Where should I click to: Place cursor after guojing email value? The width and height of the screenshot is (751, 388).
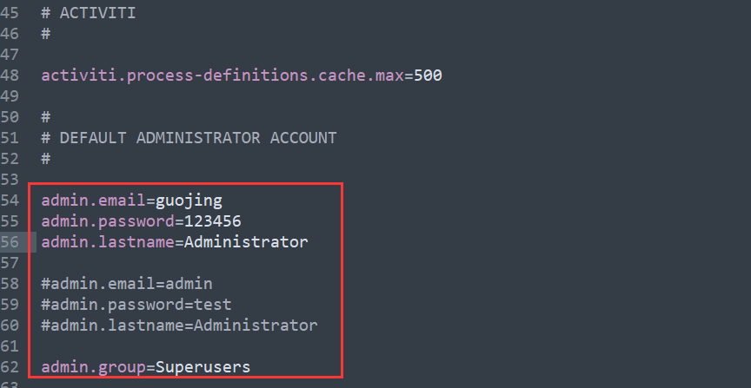(223, 201)
